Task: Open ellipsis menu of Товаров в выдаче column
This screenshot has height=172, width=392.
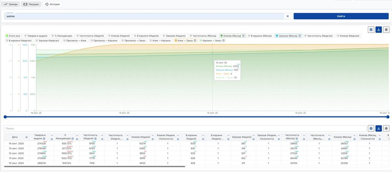Action: (52, 135)
